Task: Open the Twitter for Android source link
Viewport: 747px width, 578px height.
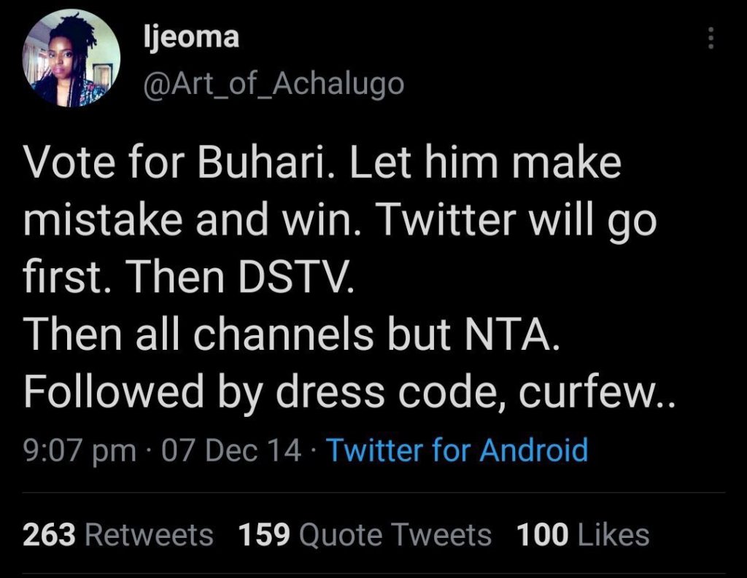Action: click(457, 450)
